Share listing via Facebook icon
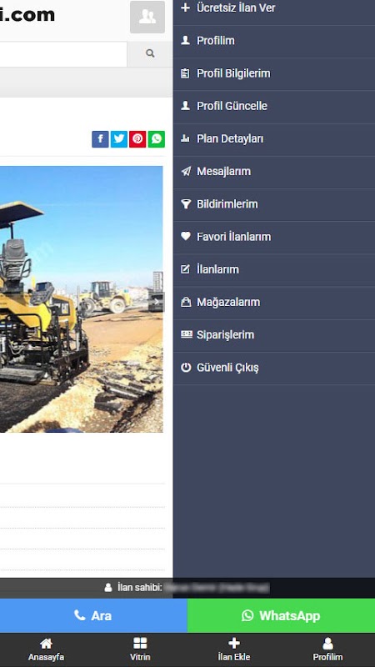This screenshot has width=375, height=667. (100, 139)
